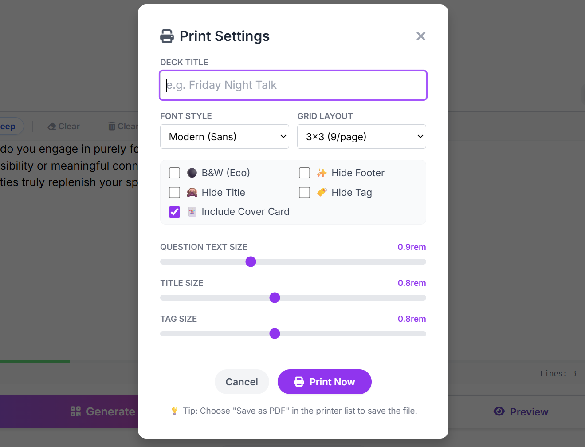Select the eye icon on the Preview button
The height and width of the screenshot is (447, 585).
499,411
